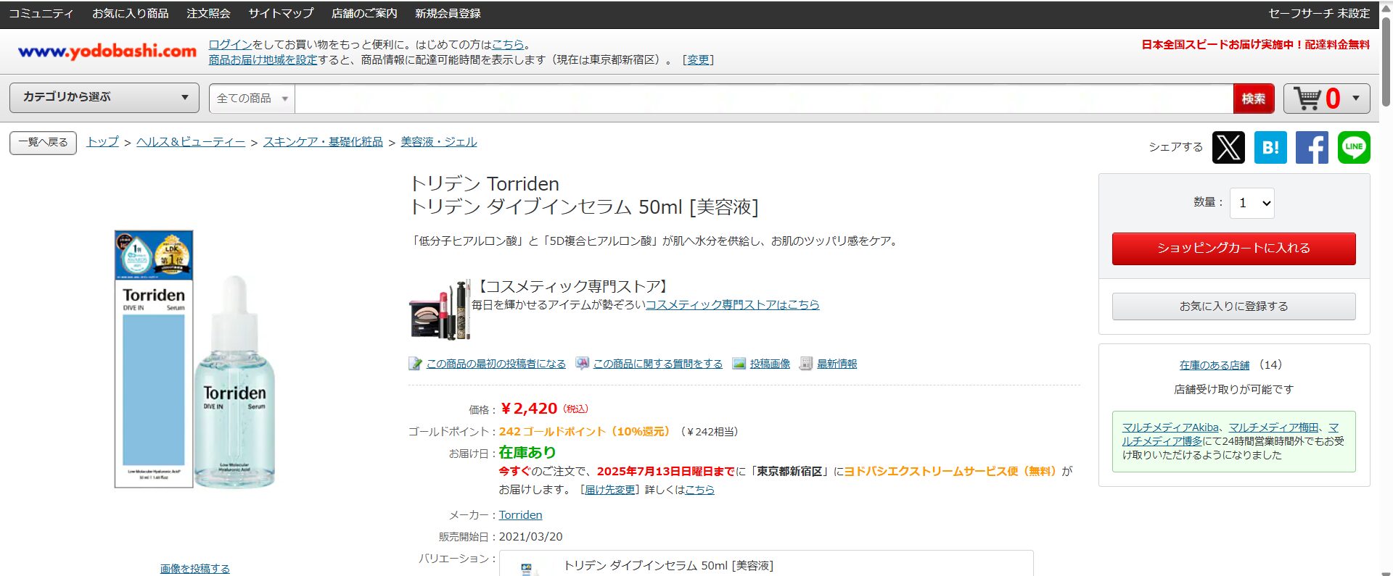Click この商品に関する質問をする link
The width and height of the screenshot is (1393, 576).
pos(658,364)
